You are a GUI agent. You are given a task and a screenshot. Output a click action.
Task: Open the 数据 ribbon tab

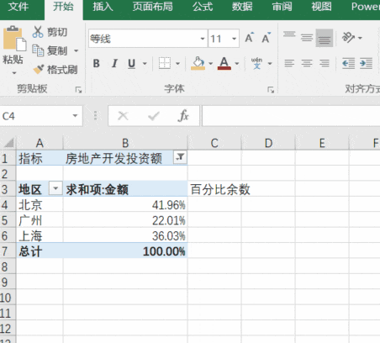[242, 7]
